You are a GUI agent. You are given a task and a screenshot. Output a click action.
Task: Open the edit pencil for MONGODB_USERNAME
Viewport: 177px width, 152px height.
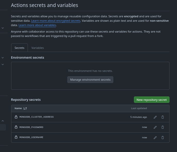coord(155,138)
